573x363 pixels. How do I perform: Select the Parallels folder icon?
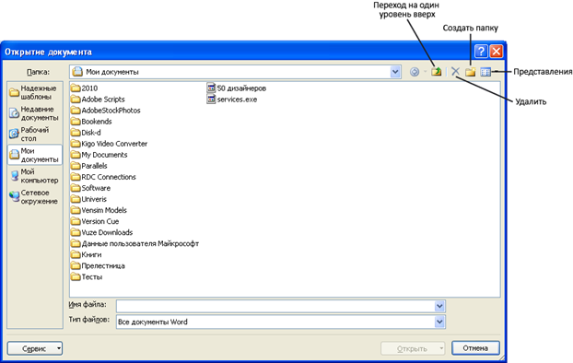76,166
